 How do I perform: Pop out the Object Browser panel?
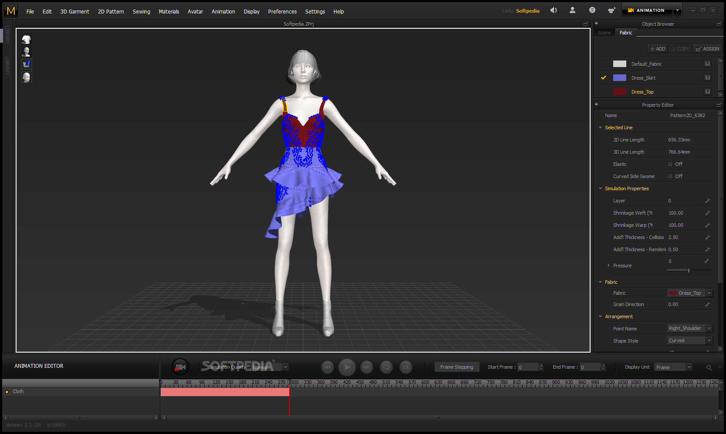pos(719,24)
